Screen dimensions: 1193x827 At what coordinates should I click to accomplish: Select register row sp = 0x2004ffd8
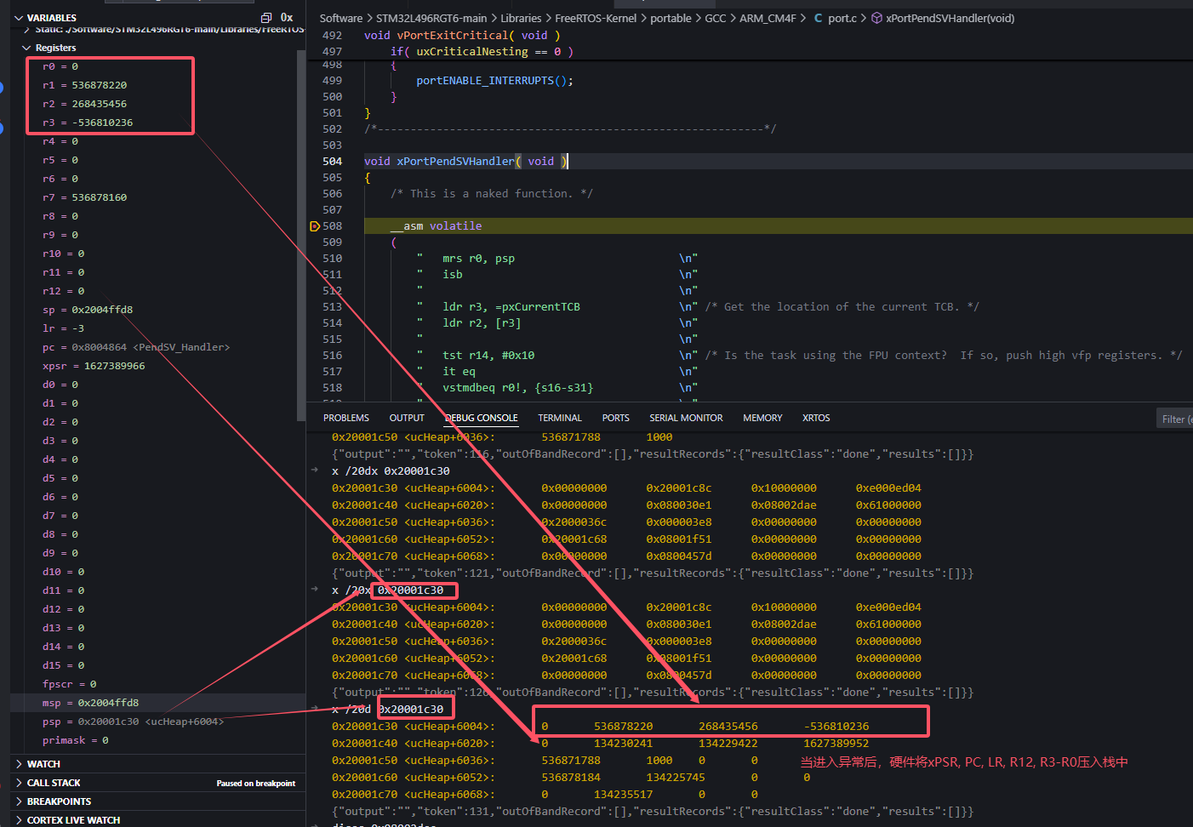click(157, 310)
